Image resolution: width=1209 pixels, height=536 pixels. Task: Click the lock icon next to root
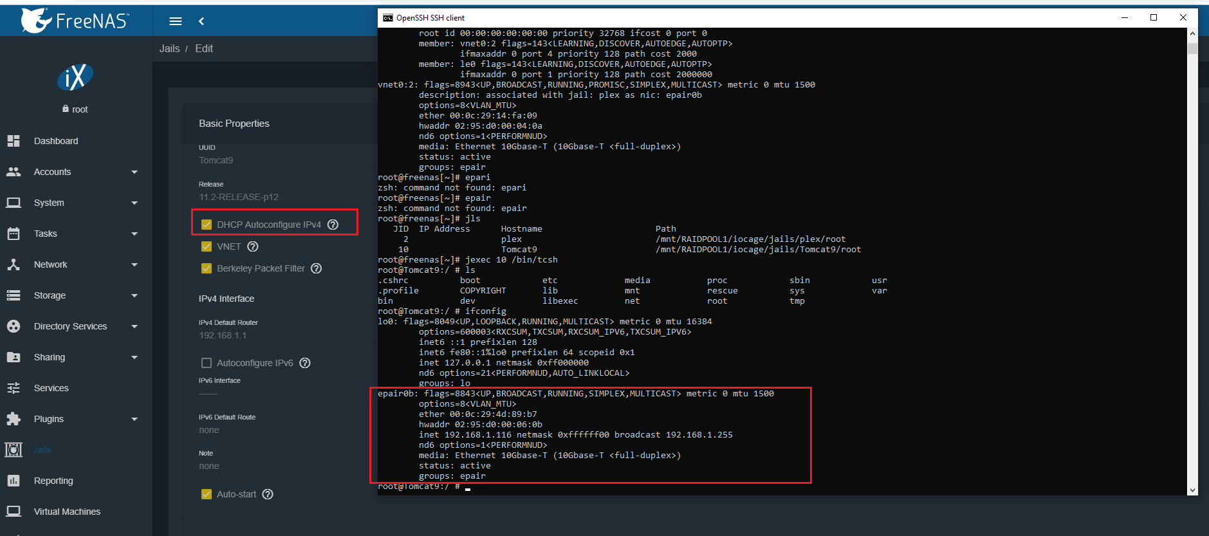(66, 109)
